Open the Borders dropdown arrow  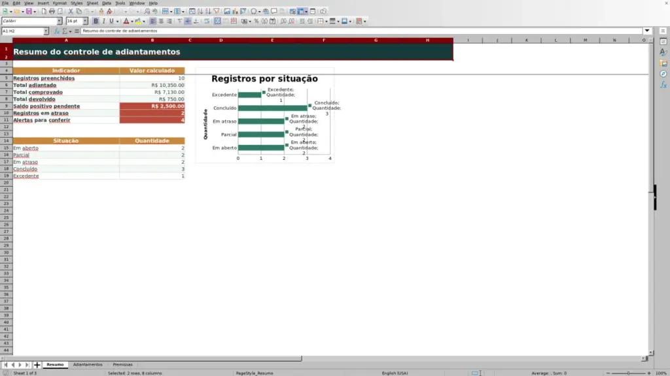(326, 22)
